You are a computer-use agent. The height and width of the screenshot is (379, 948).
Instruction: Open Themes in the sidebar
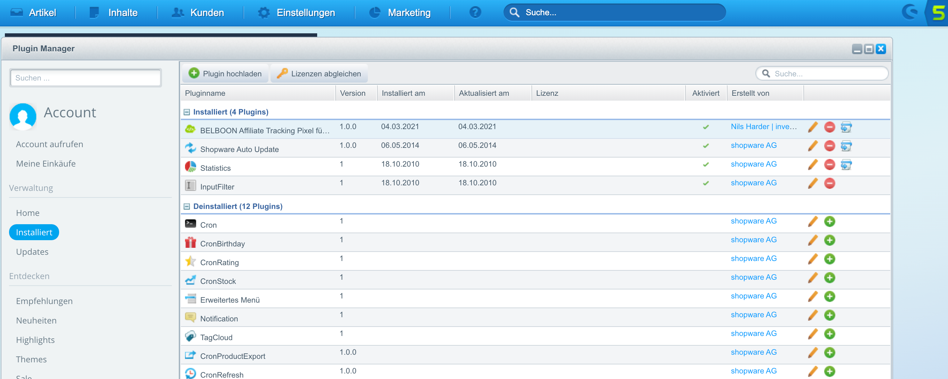pos(31,360)
